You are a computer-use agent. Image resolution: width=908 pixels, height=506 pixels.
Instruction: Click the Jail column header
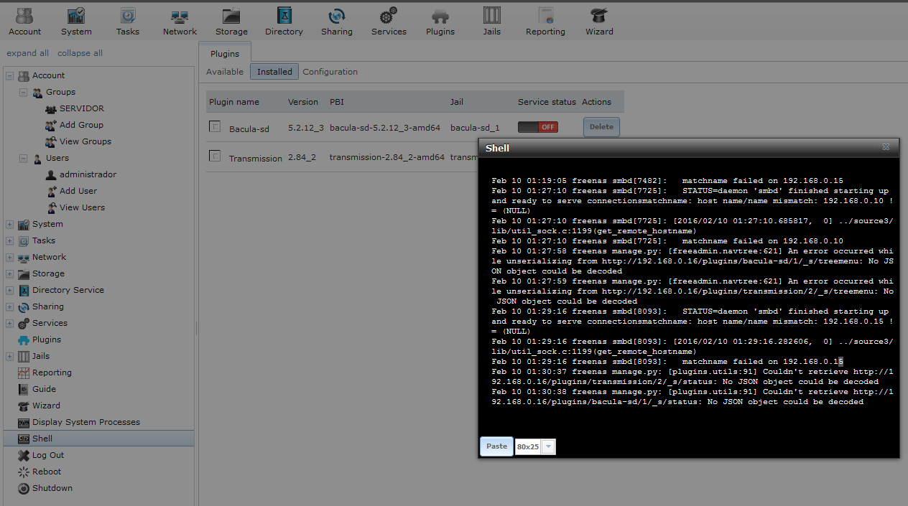457,102
